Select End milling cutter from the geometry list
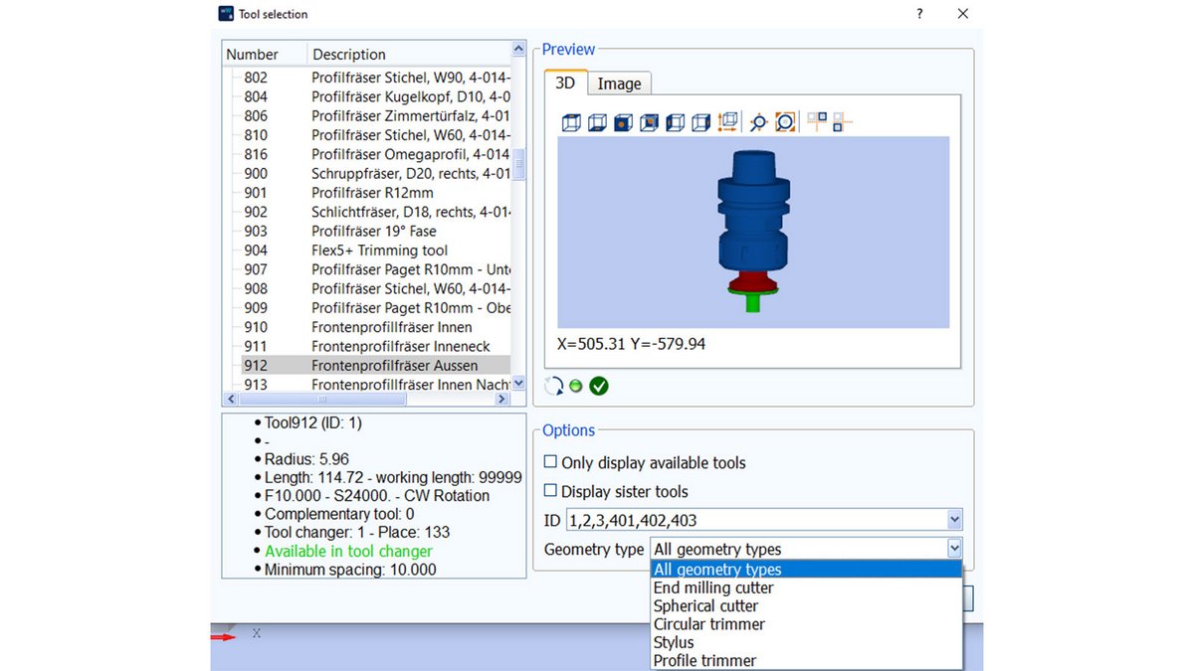This screenshot has width=1194, height=671. pos(712,587)
